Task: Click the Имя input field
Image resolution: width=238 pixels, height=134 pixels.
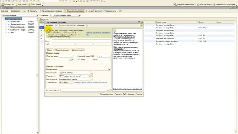Action: 81,41
